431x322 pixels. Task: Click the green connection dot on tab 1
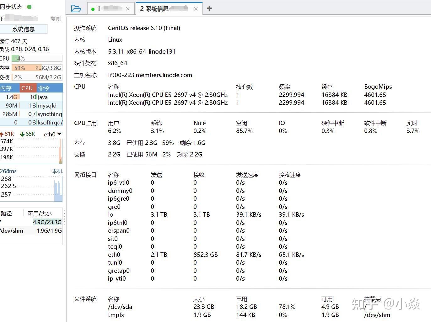93,9
